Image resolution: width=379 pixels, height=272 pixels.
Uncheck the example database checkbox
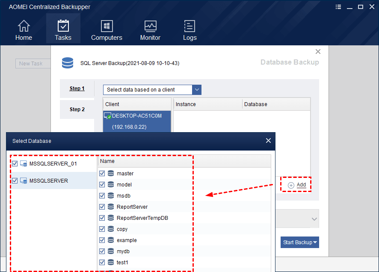coord(102,240)
